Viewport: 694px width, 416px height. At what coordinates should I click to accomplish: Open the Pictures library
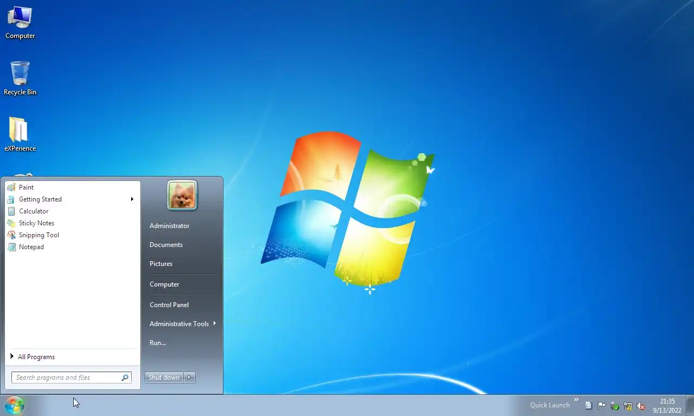pyautogui.click(x=183, y=264)
